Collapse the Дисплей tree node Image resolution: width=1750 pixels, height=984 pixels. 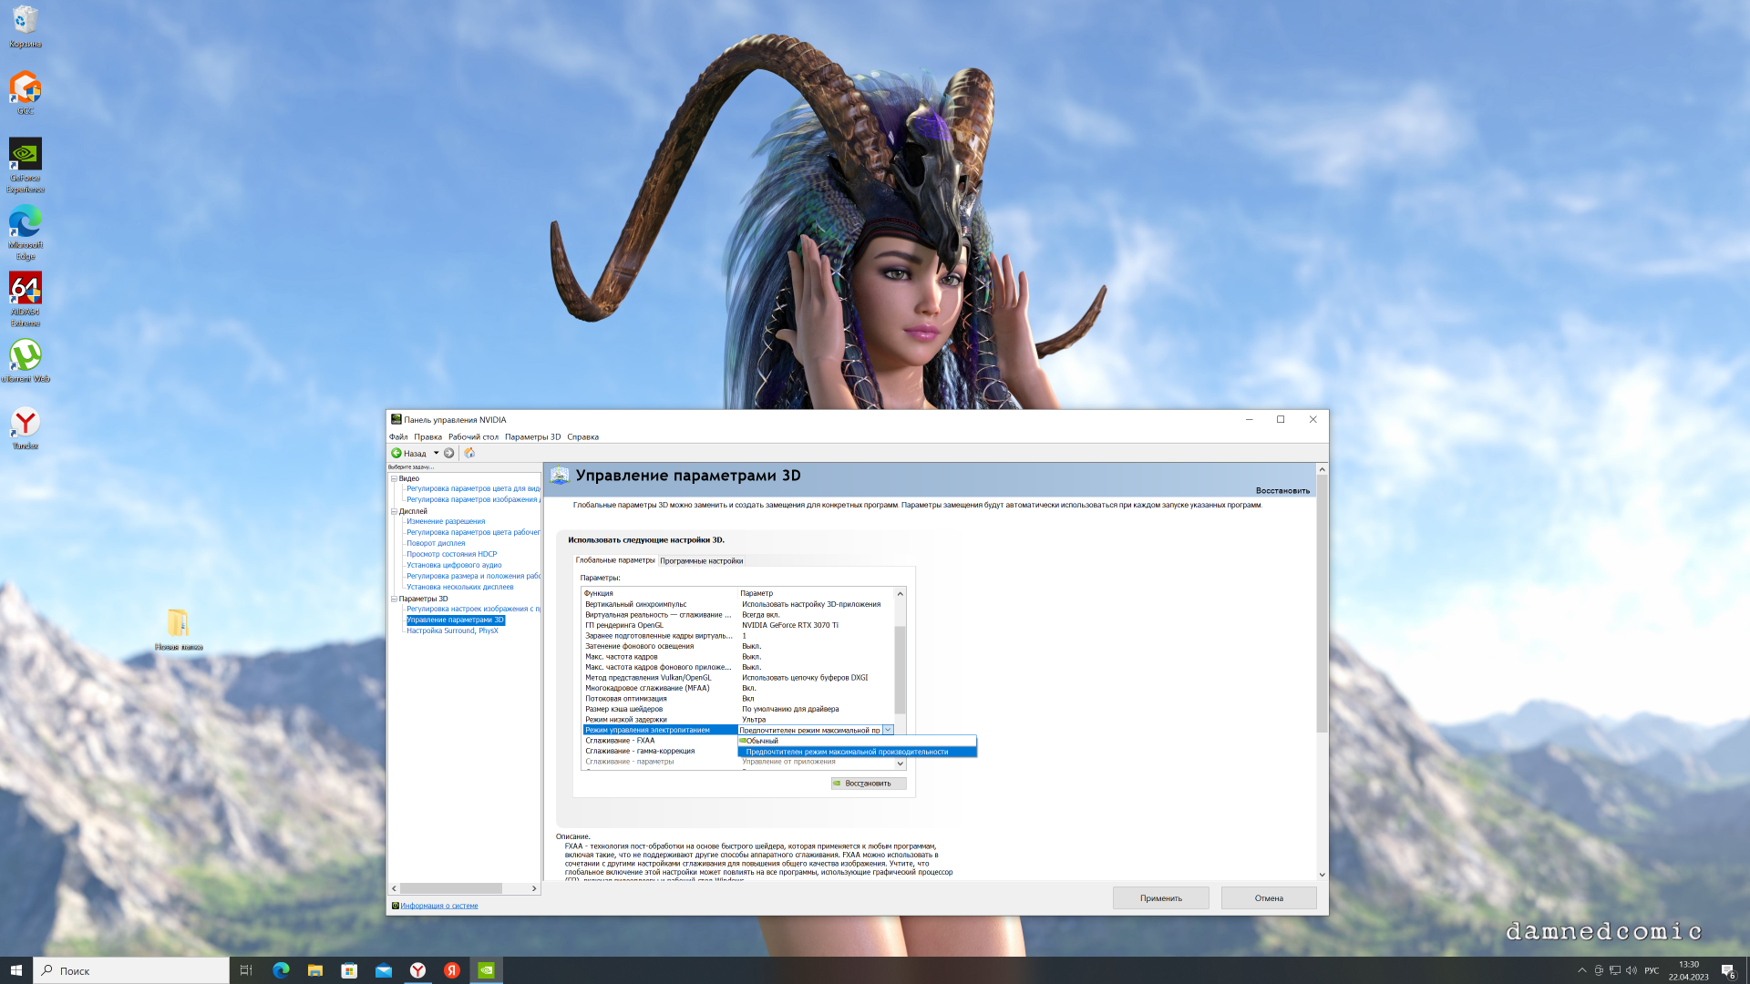[x=394, y=511]
